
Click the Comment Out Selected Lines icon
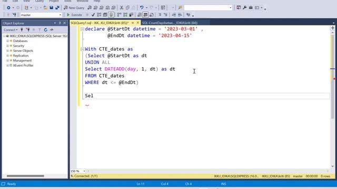pos(160,15)
